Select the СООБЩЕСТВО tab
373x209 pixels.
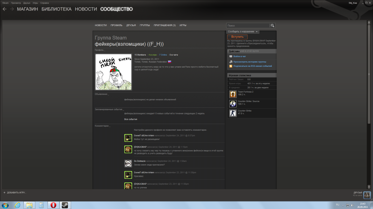tap(116, 9)
